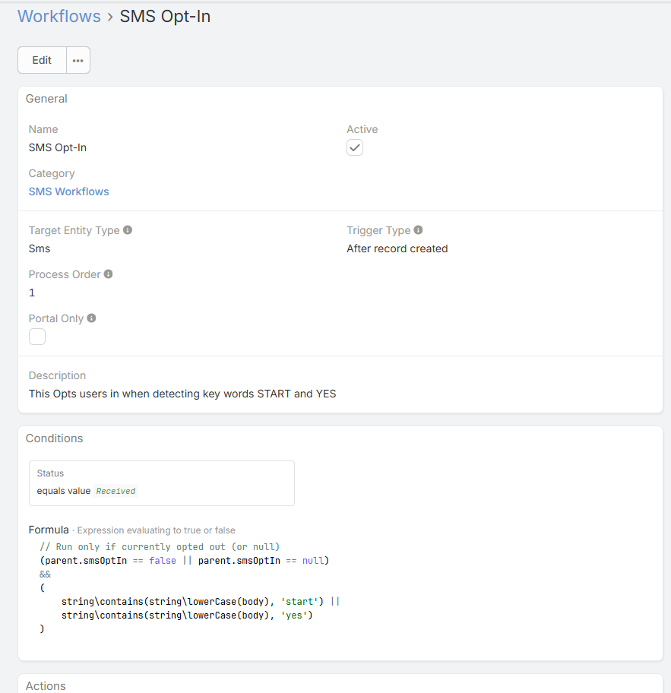This screenshot has height=693, width=671.
Task: Click info icon next to Trigger Type
Action: point(418,230)
